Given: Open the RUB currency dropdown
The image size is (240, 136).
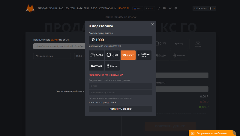Looking at the screenshot, I should pyautogui.click(x=149, y=8).
